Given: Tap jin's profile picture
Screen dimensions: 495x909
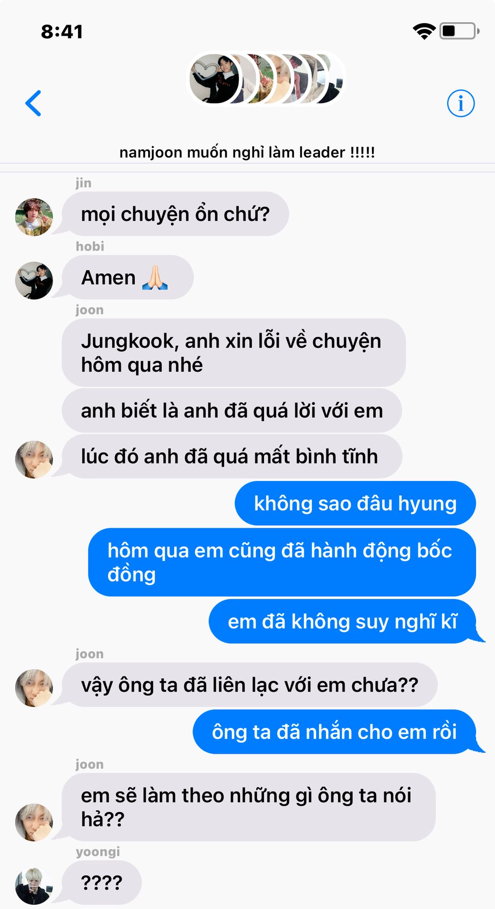Looking at the screenshot, I should [x=34, y=217].
